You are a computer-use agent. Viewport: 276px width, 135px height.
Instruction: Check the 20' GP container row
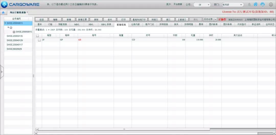[x=39, y=40]
